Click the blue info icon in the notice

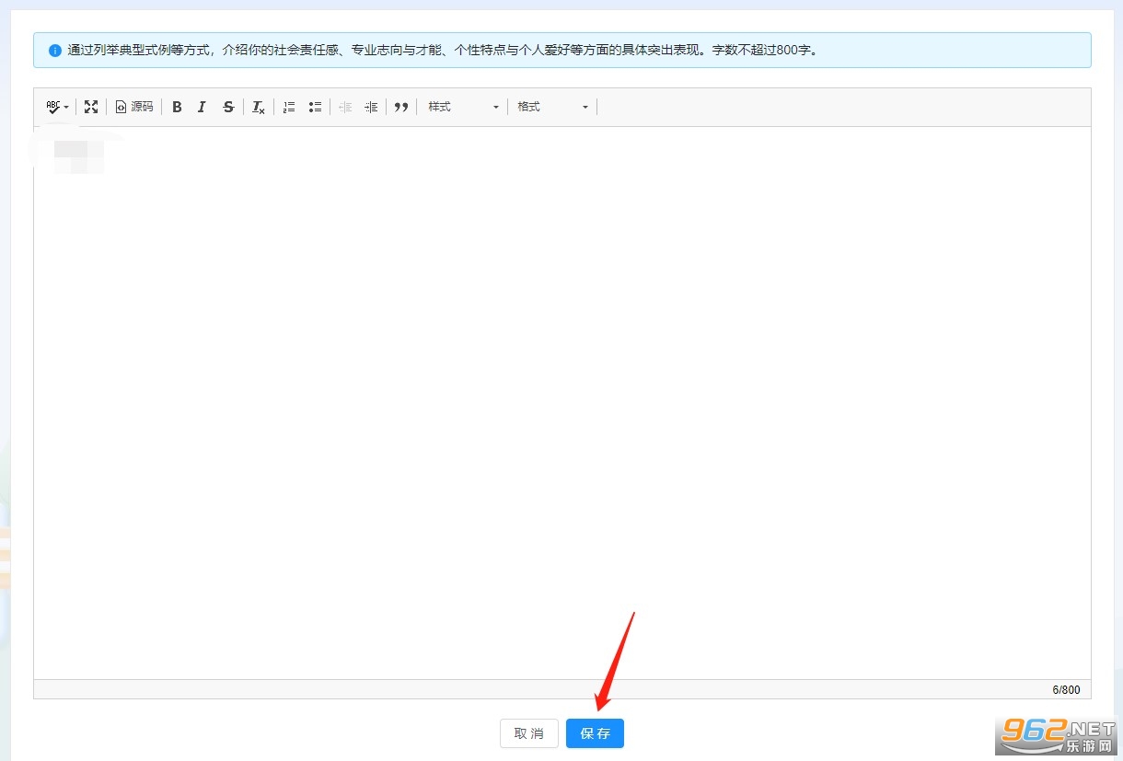click(55, 50)
